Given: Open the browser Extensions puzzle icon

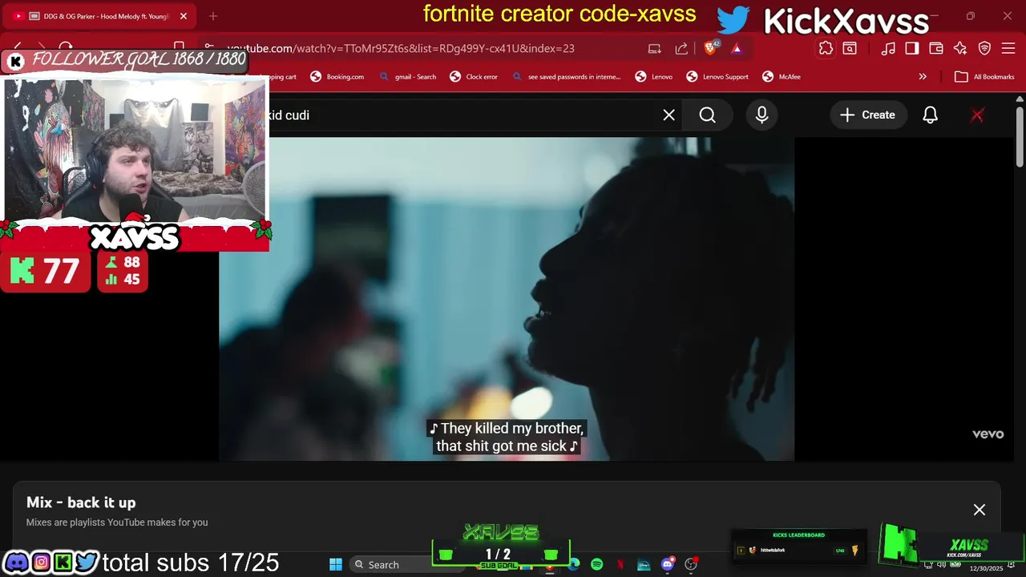Looking at the screenshot, I should click(826, 48).
